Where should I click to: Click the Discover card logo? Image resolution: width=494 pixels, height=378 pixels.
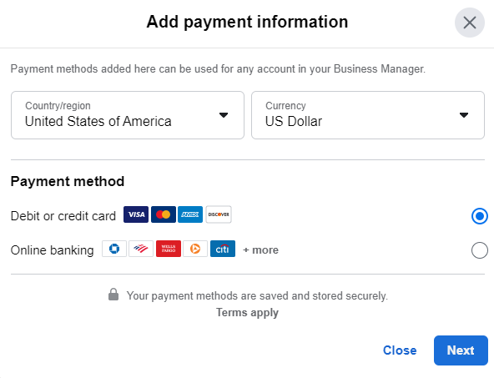pyautogui.click(x=219, y=214)
